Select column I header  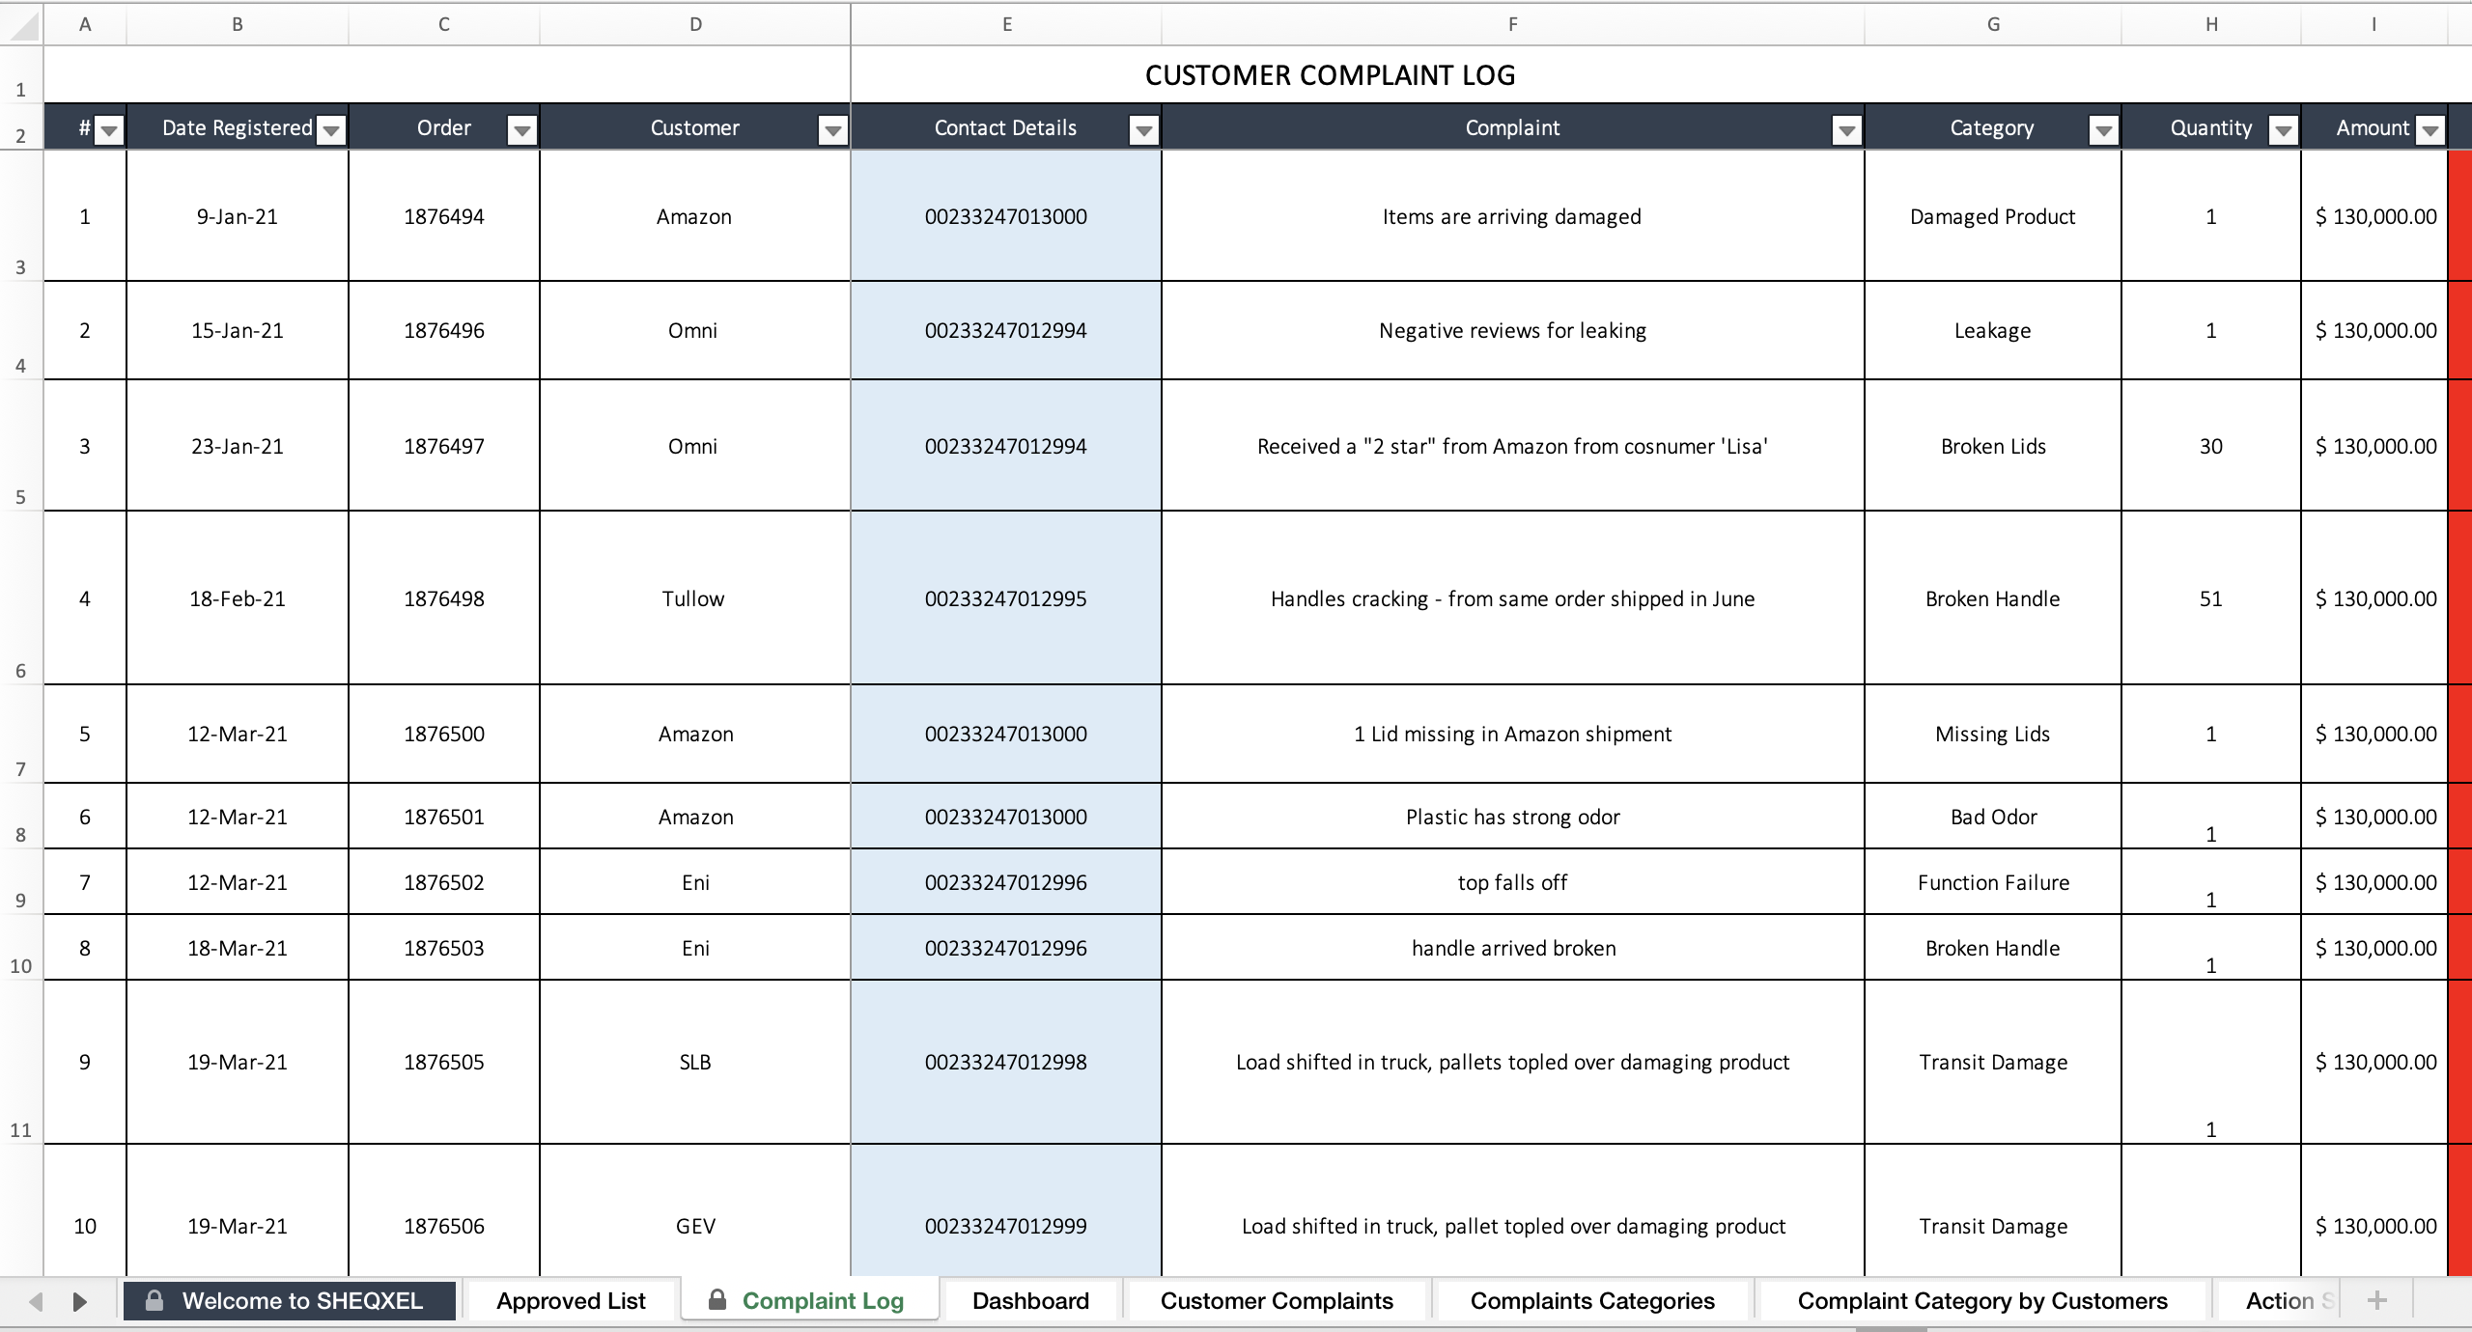pos(2374,24)
